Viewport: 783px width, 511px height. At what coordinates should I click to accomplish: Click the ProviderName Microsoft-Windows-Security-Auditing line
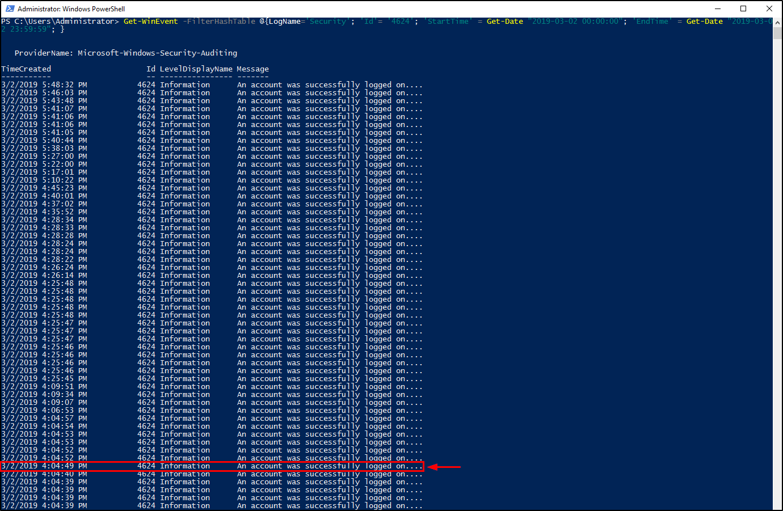(126, 53)
